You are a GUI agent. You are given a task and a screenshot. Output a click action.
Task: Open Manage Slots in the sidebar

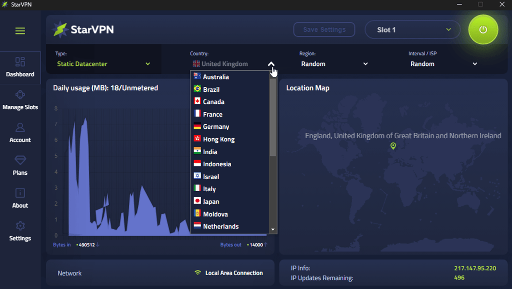tap(20, 100)
